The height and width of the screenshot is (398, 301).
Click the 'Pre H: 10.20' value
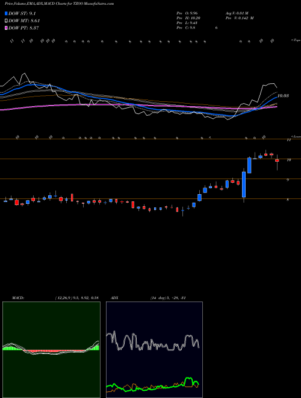[x=188, y=18]
